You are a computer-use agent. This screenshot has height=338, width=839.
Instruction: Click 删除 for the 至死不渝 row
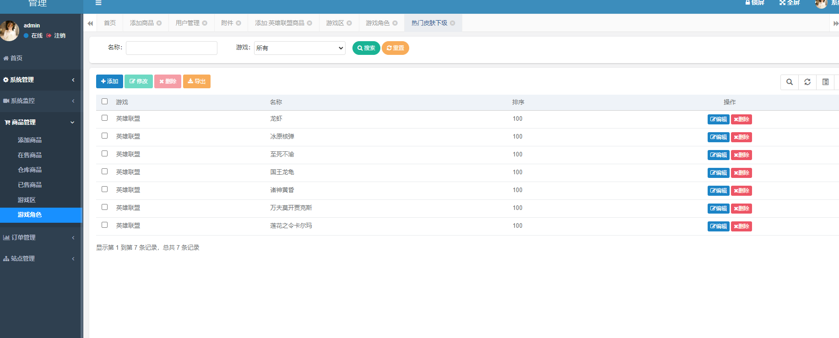(741, 155)
